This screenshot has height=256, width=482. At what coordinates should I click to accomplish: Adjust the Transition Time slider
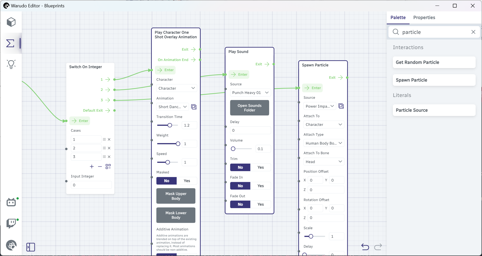(x=167, y=125)
